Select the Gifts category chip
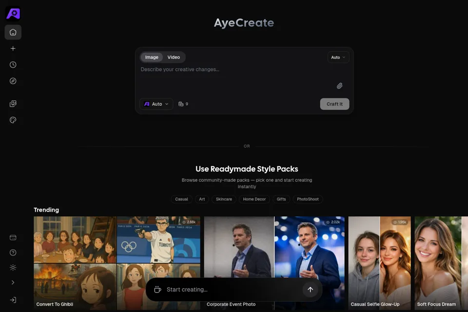 (281, 199)
